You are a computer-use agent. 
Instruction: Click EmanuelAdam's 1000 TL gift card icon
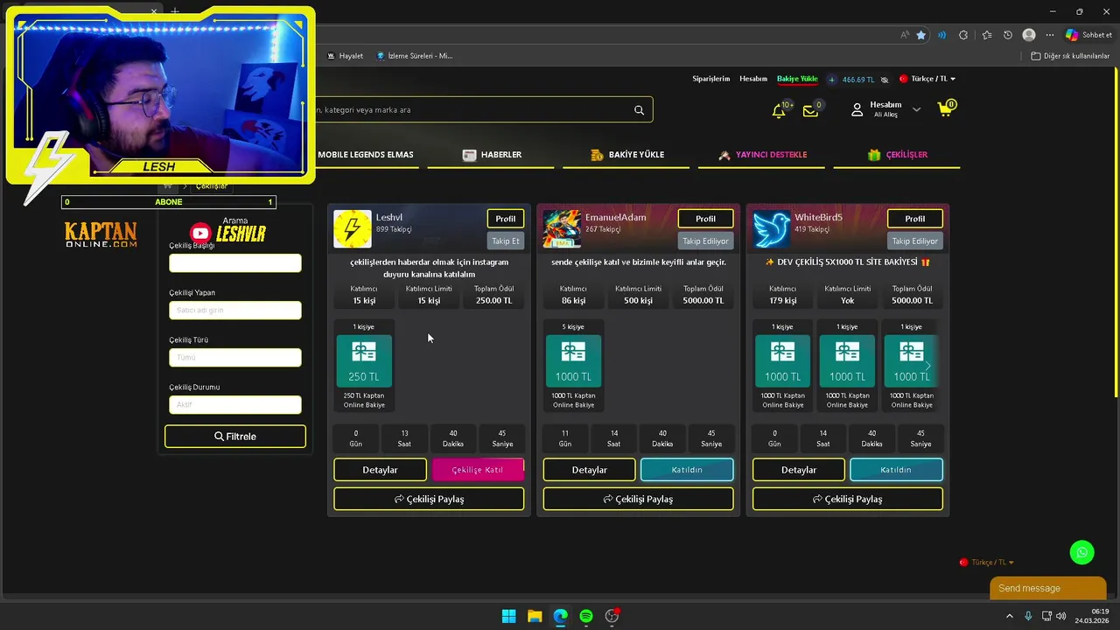(573, 360)
